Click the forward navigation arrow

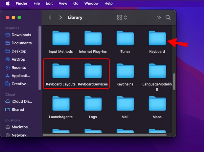point(61,17)
